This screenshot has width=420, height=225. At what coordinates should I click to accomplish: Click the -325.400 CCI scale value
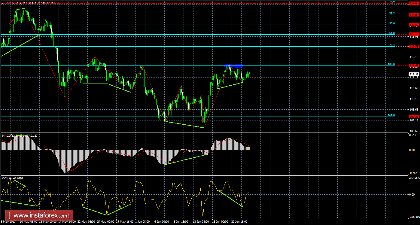coord(414,216)
